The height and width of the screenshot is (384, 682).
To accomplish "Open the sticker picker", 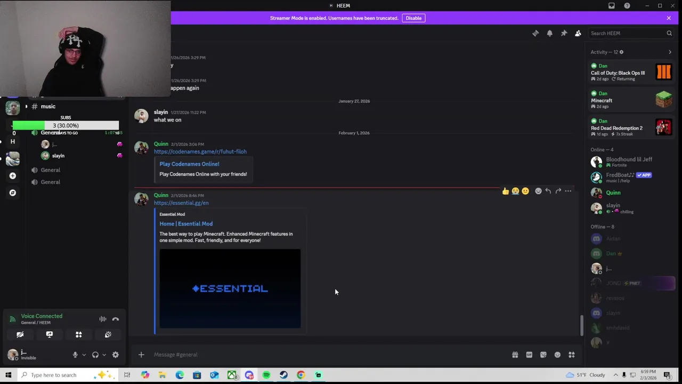I will (x=543, y=355).
